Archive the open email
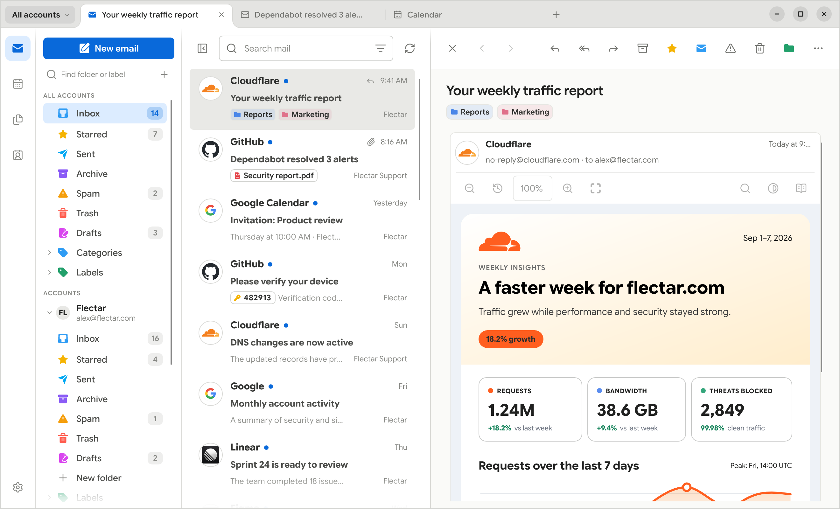 tap(643, 48)
